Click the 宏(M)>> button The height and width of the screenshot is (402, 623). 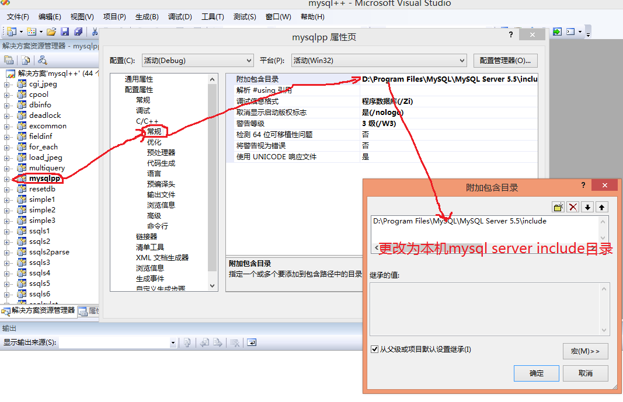coord(585,351)
